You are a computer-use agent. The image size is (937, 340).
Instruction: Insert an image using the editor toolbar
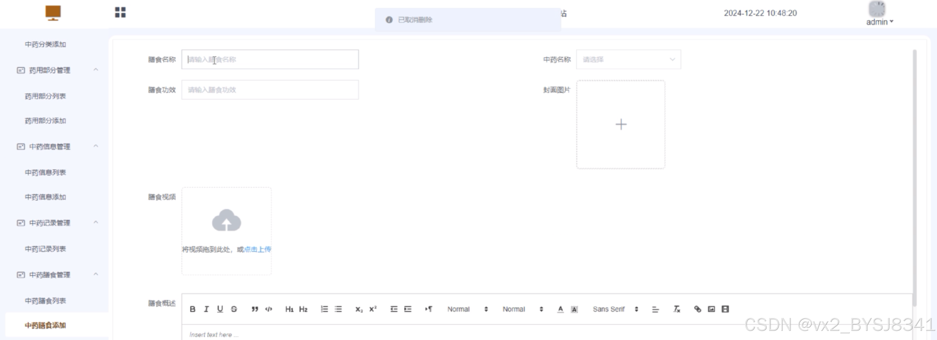point(711,309)
